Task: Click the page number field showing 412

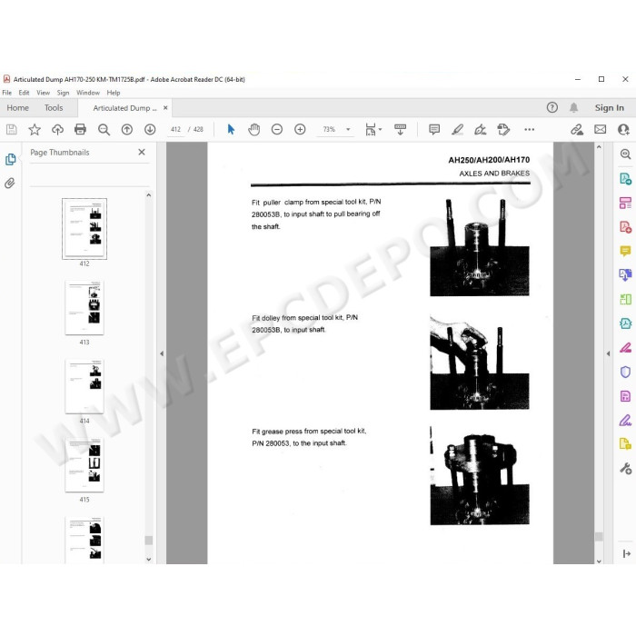Action: point(175,129)
